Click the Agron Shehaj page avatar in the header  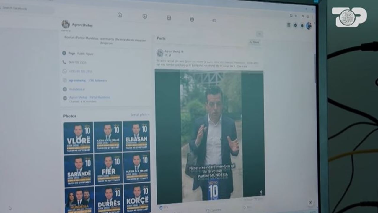pos(66,24)
